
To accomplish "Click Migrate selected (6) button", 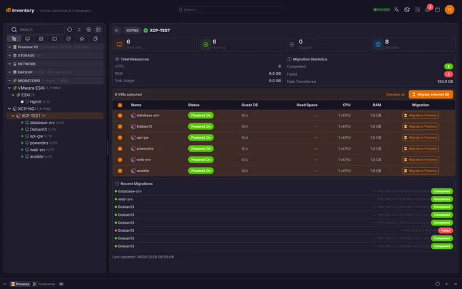I will 431,95.
